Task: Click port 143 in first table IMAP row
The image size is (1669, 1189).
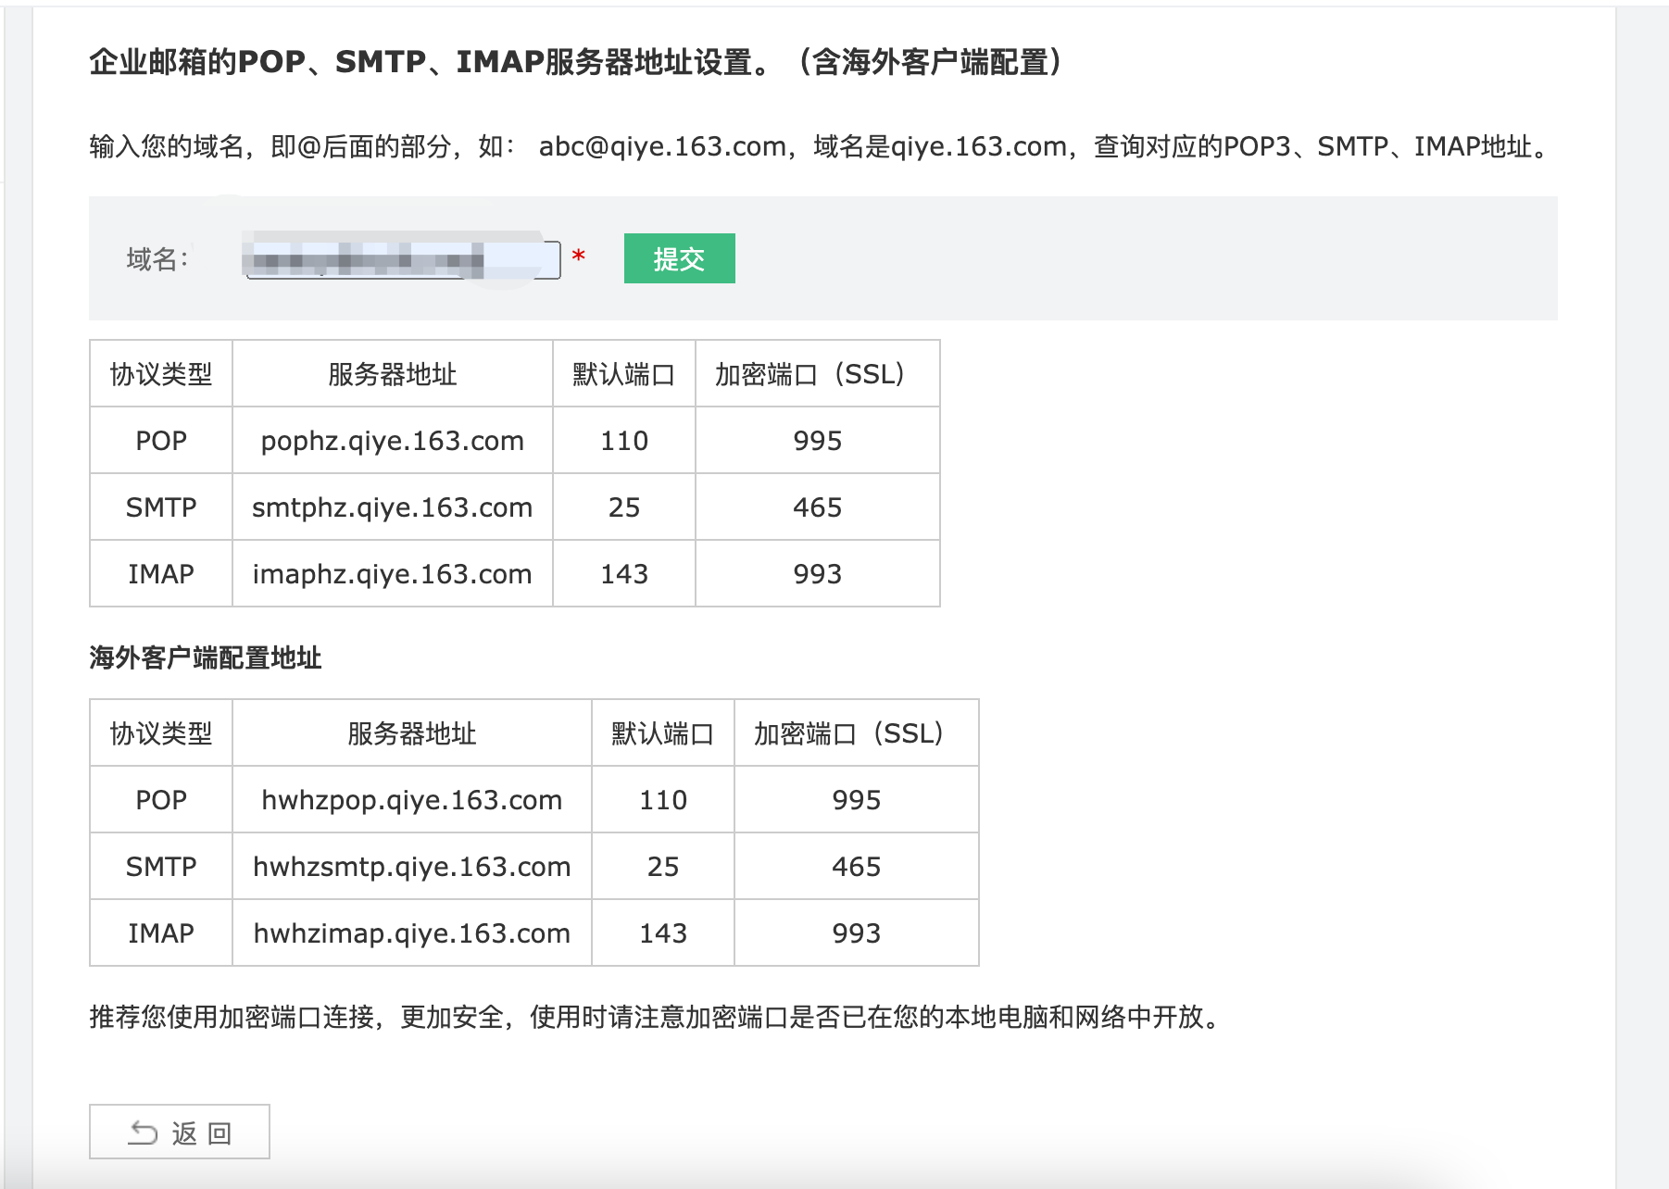Action: [x=624, y=574]
